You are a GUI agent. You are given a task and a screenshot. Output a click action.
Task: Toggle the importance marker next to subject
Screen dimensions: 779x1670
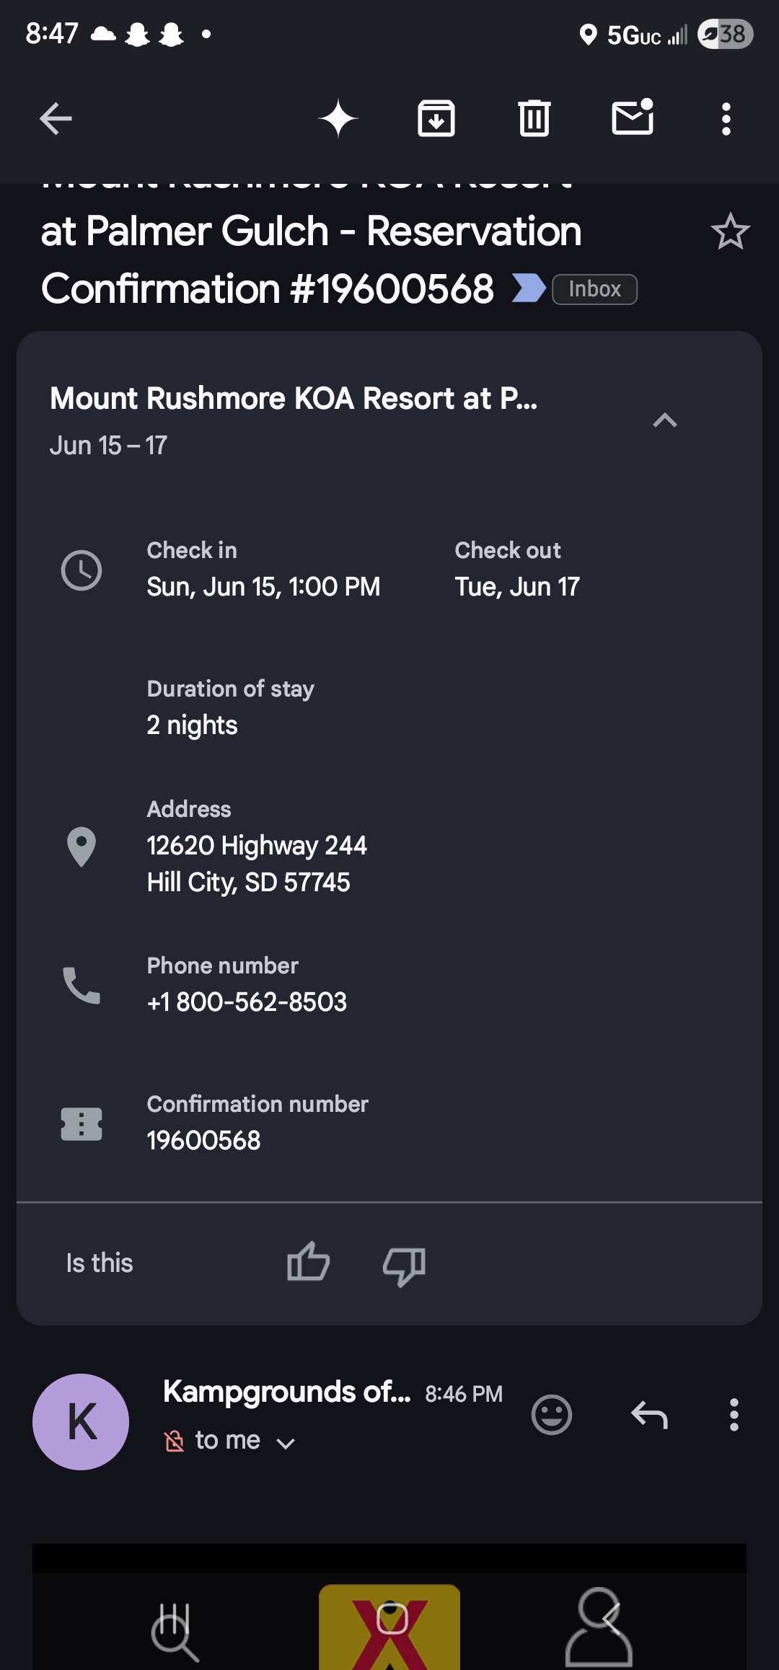529,288
